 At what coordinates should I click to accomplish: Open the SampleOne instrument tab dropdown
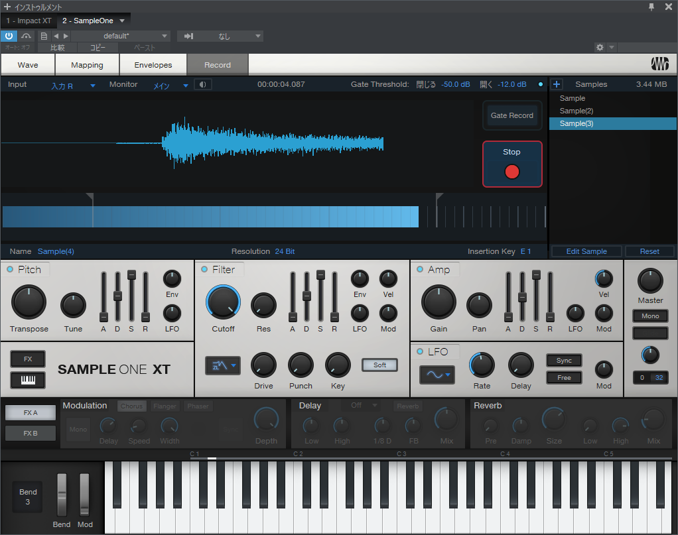click(x=122, y=21)
